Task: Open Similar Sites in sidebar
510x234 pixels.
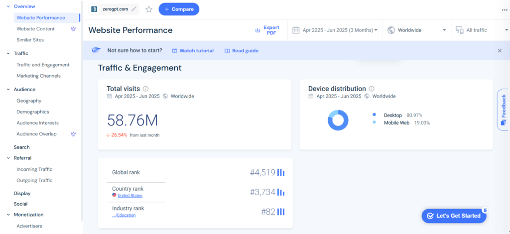Action: point(30,40)
